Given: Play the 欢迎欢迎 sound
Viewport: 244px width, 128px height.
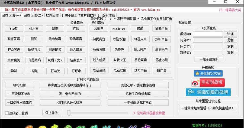Looking at the screenshot, I should [x=119, y=39].
